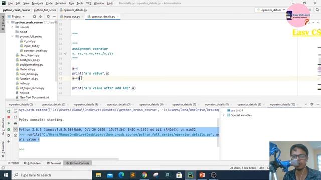Collapse all in the Project panel
Viewport: 321px width, 180px height.
40,16
